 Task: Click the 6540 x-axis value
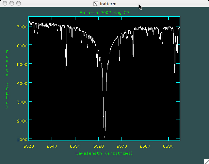[x=52, y=146]
